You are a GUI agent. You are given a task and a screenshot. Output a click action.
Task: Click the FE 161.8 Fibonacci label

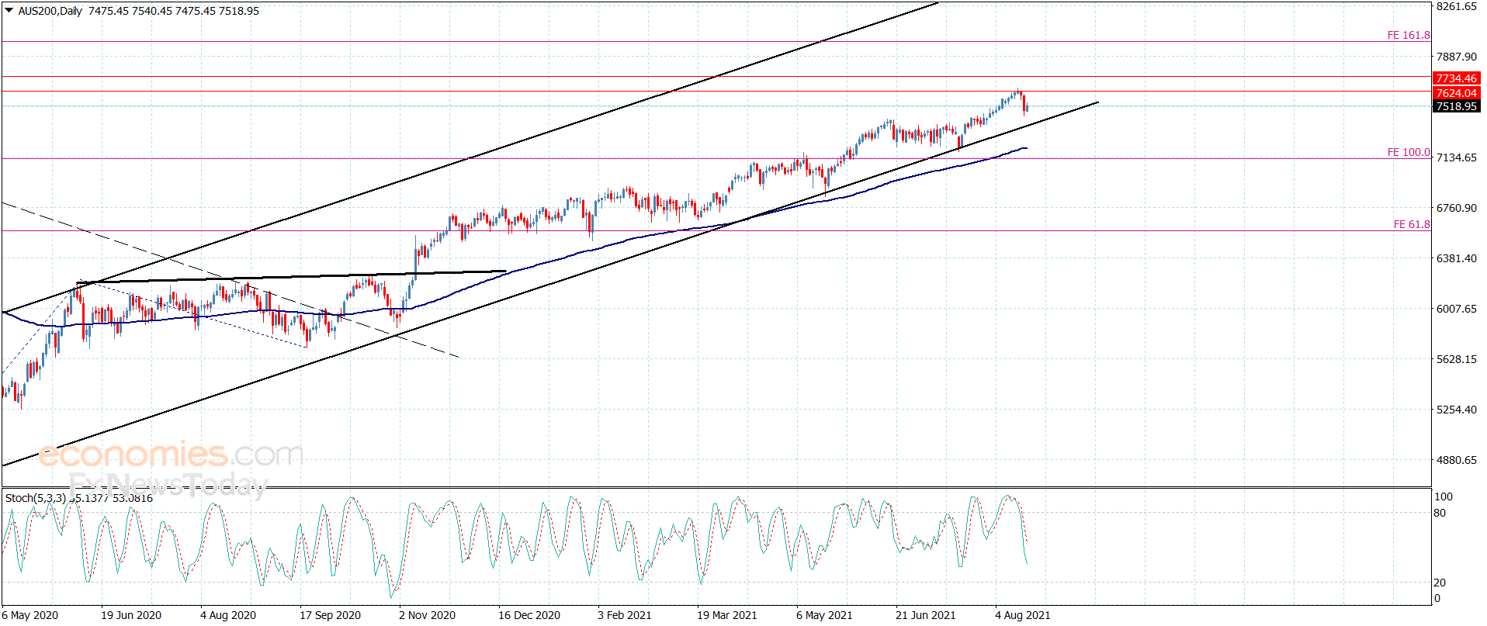(1408, 35)
